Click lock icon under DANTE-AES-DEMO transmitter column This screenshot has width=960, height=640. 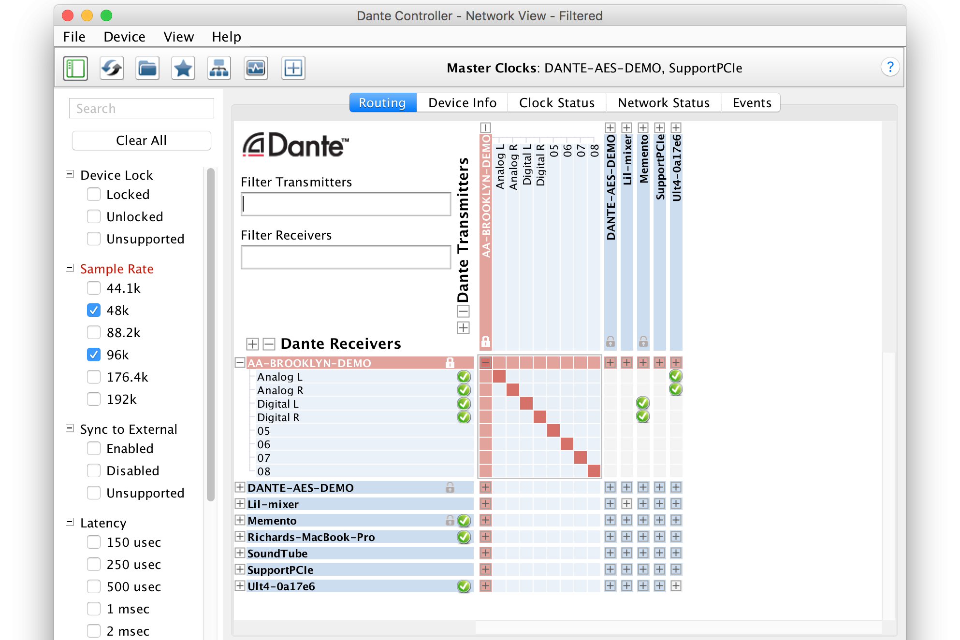611,341
